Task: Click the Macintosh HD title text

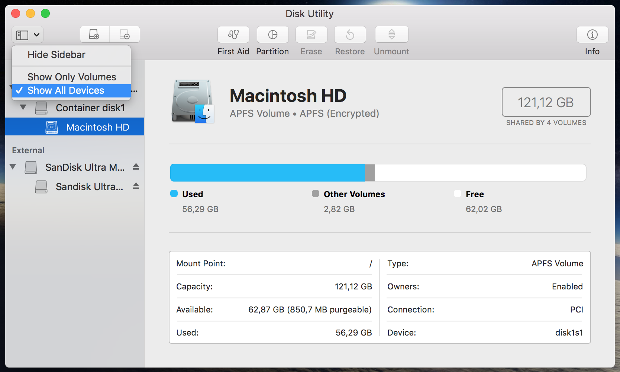Action: (x=288, y=96)
